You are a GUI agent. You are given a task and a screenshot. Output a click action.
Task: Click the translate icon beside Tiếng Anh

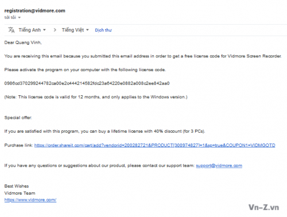click(11, 30)
